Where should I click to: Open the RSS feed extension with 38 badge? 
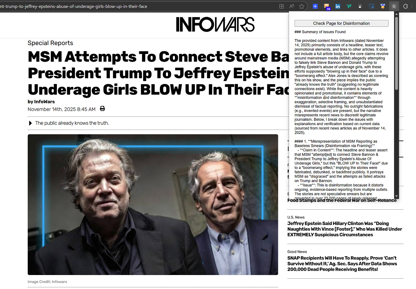coord(327,7)
